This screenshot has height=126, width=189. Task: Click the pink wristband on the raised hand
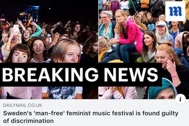pyautogui.click(x=174, y=75)
